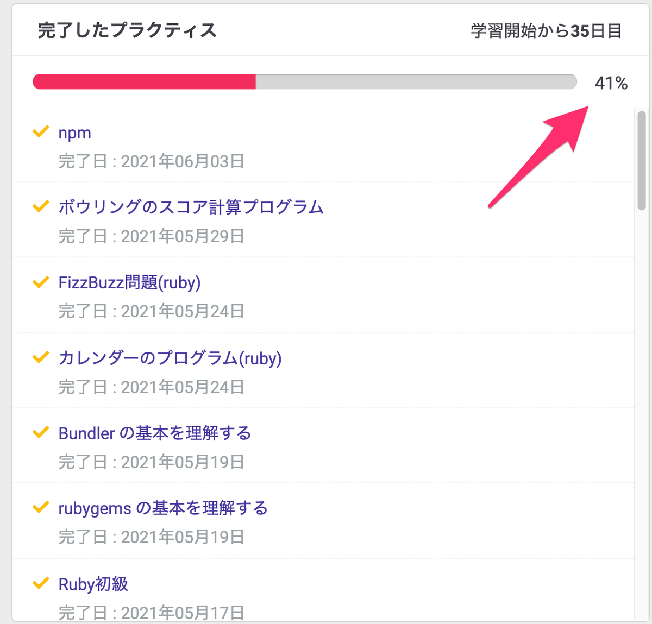Open Ruby初級 practice link
This screenshot has width=652, height=624.
tap(93, 584)
